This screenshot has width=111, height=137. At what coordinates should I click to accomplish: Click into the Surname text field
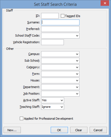coord(60,22)
